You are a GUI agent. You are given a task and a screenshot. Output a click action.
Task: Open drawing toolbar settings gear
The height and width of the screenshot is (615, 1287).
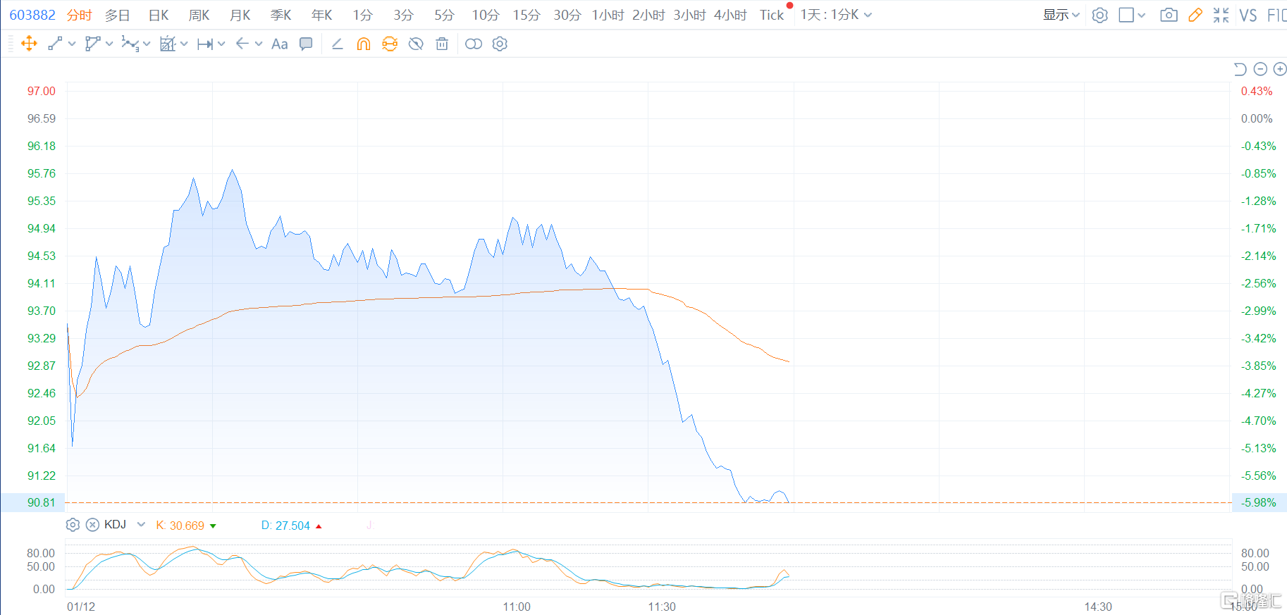500,44
